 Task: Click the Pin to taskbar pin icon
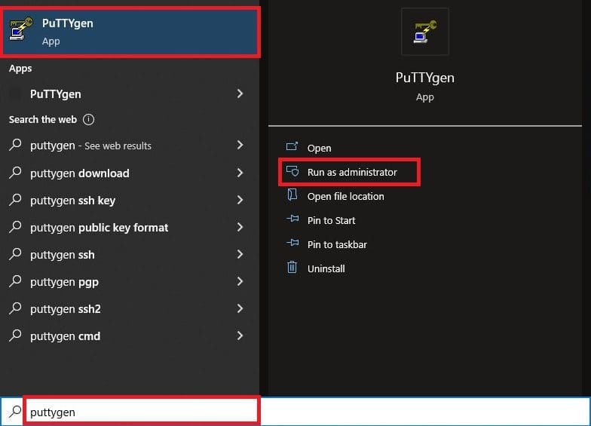pos(292,243)
